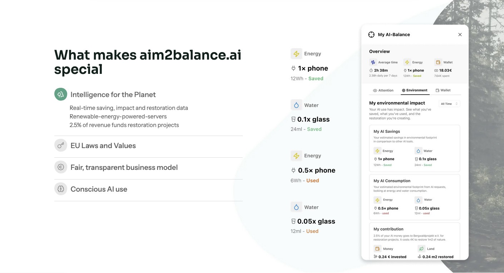The width and height of the screenshot is (504, 273).
Task: Click the 18.03€ wallet balance
Action: point(446,71)
